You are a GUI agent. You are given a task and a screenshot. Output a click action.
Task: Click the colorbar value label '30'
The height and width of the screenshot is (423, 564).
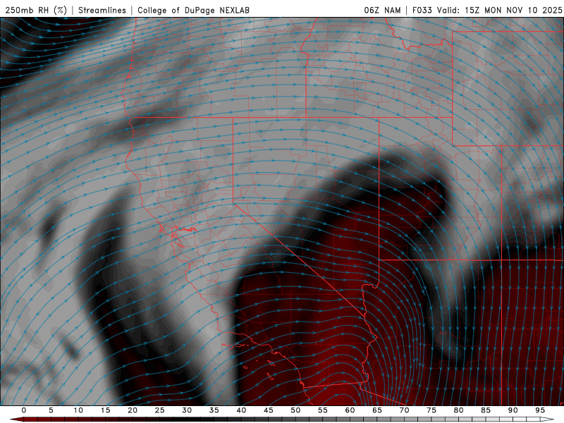point(187,410)
